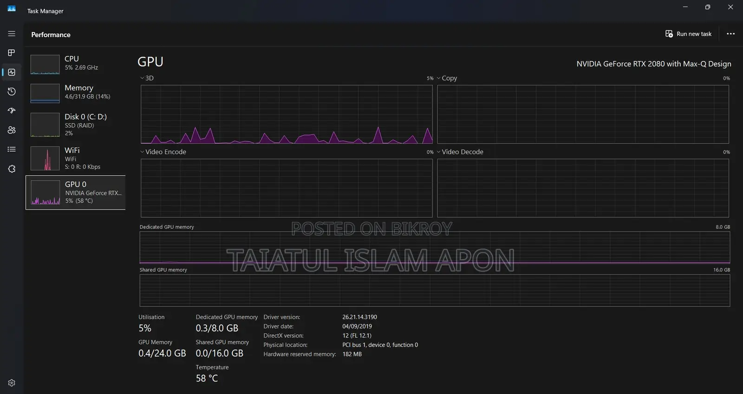743x394 pixels.
Task: Click the PCI bus 1 physical location
Action: pos(380,345)
